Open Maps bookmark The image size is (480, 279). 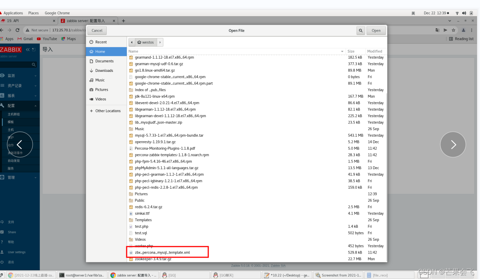[x=69, y=39]
